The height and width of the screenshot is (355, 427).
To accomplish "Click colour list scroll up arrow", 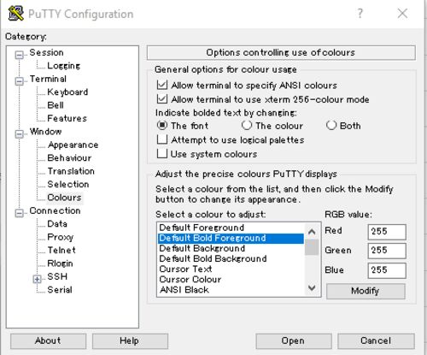I will coord(312,232).
